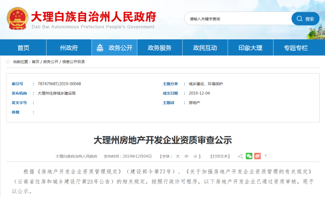The image size is (325, 197).
Task: Go to 首页 in the breadcrumb
Action: point(36,62)
